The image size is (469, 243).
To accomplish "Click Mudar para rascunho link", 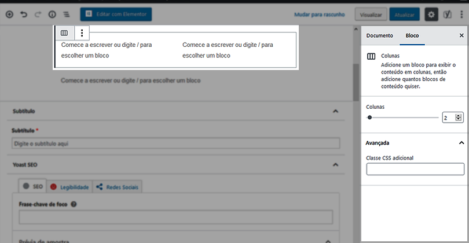I will pyautogui.click(x=320, y=14).
